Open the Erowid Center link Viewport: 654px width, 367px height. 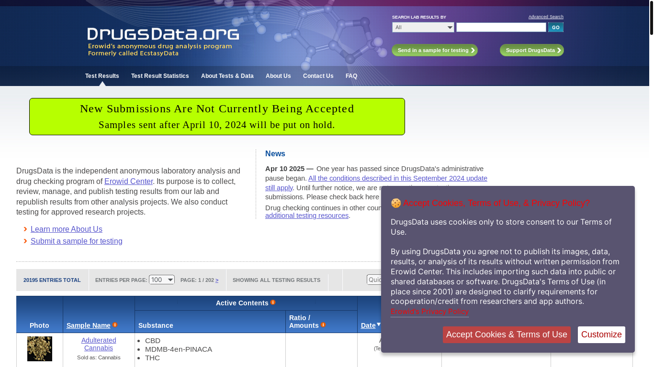click(129, 181)
